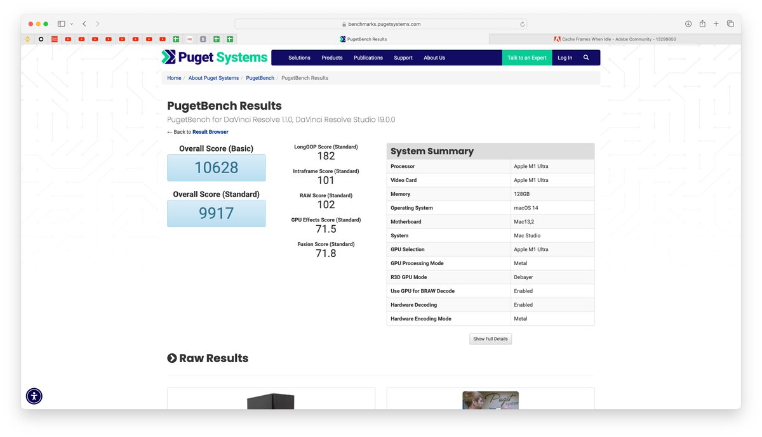Screen dimensions: 762x437
Task: Click the black computer case thumbnail
Action: click(271, 401)
